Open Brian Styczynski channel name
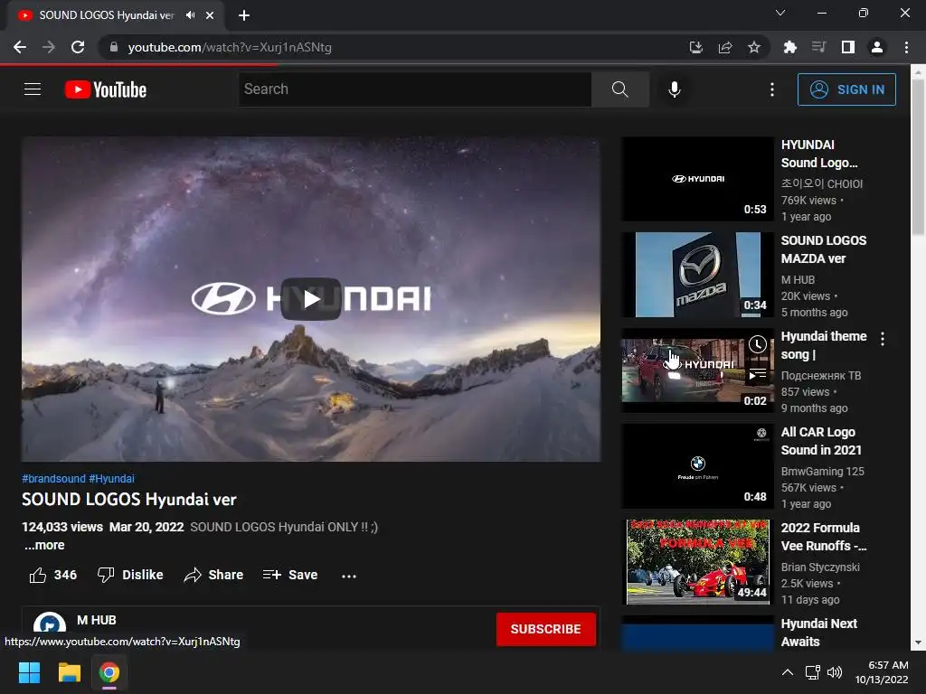The image size is (926, 694). [820, 567]
